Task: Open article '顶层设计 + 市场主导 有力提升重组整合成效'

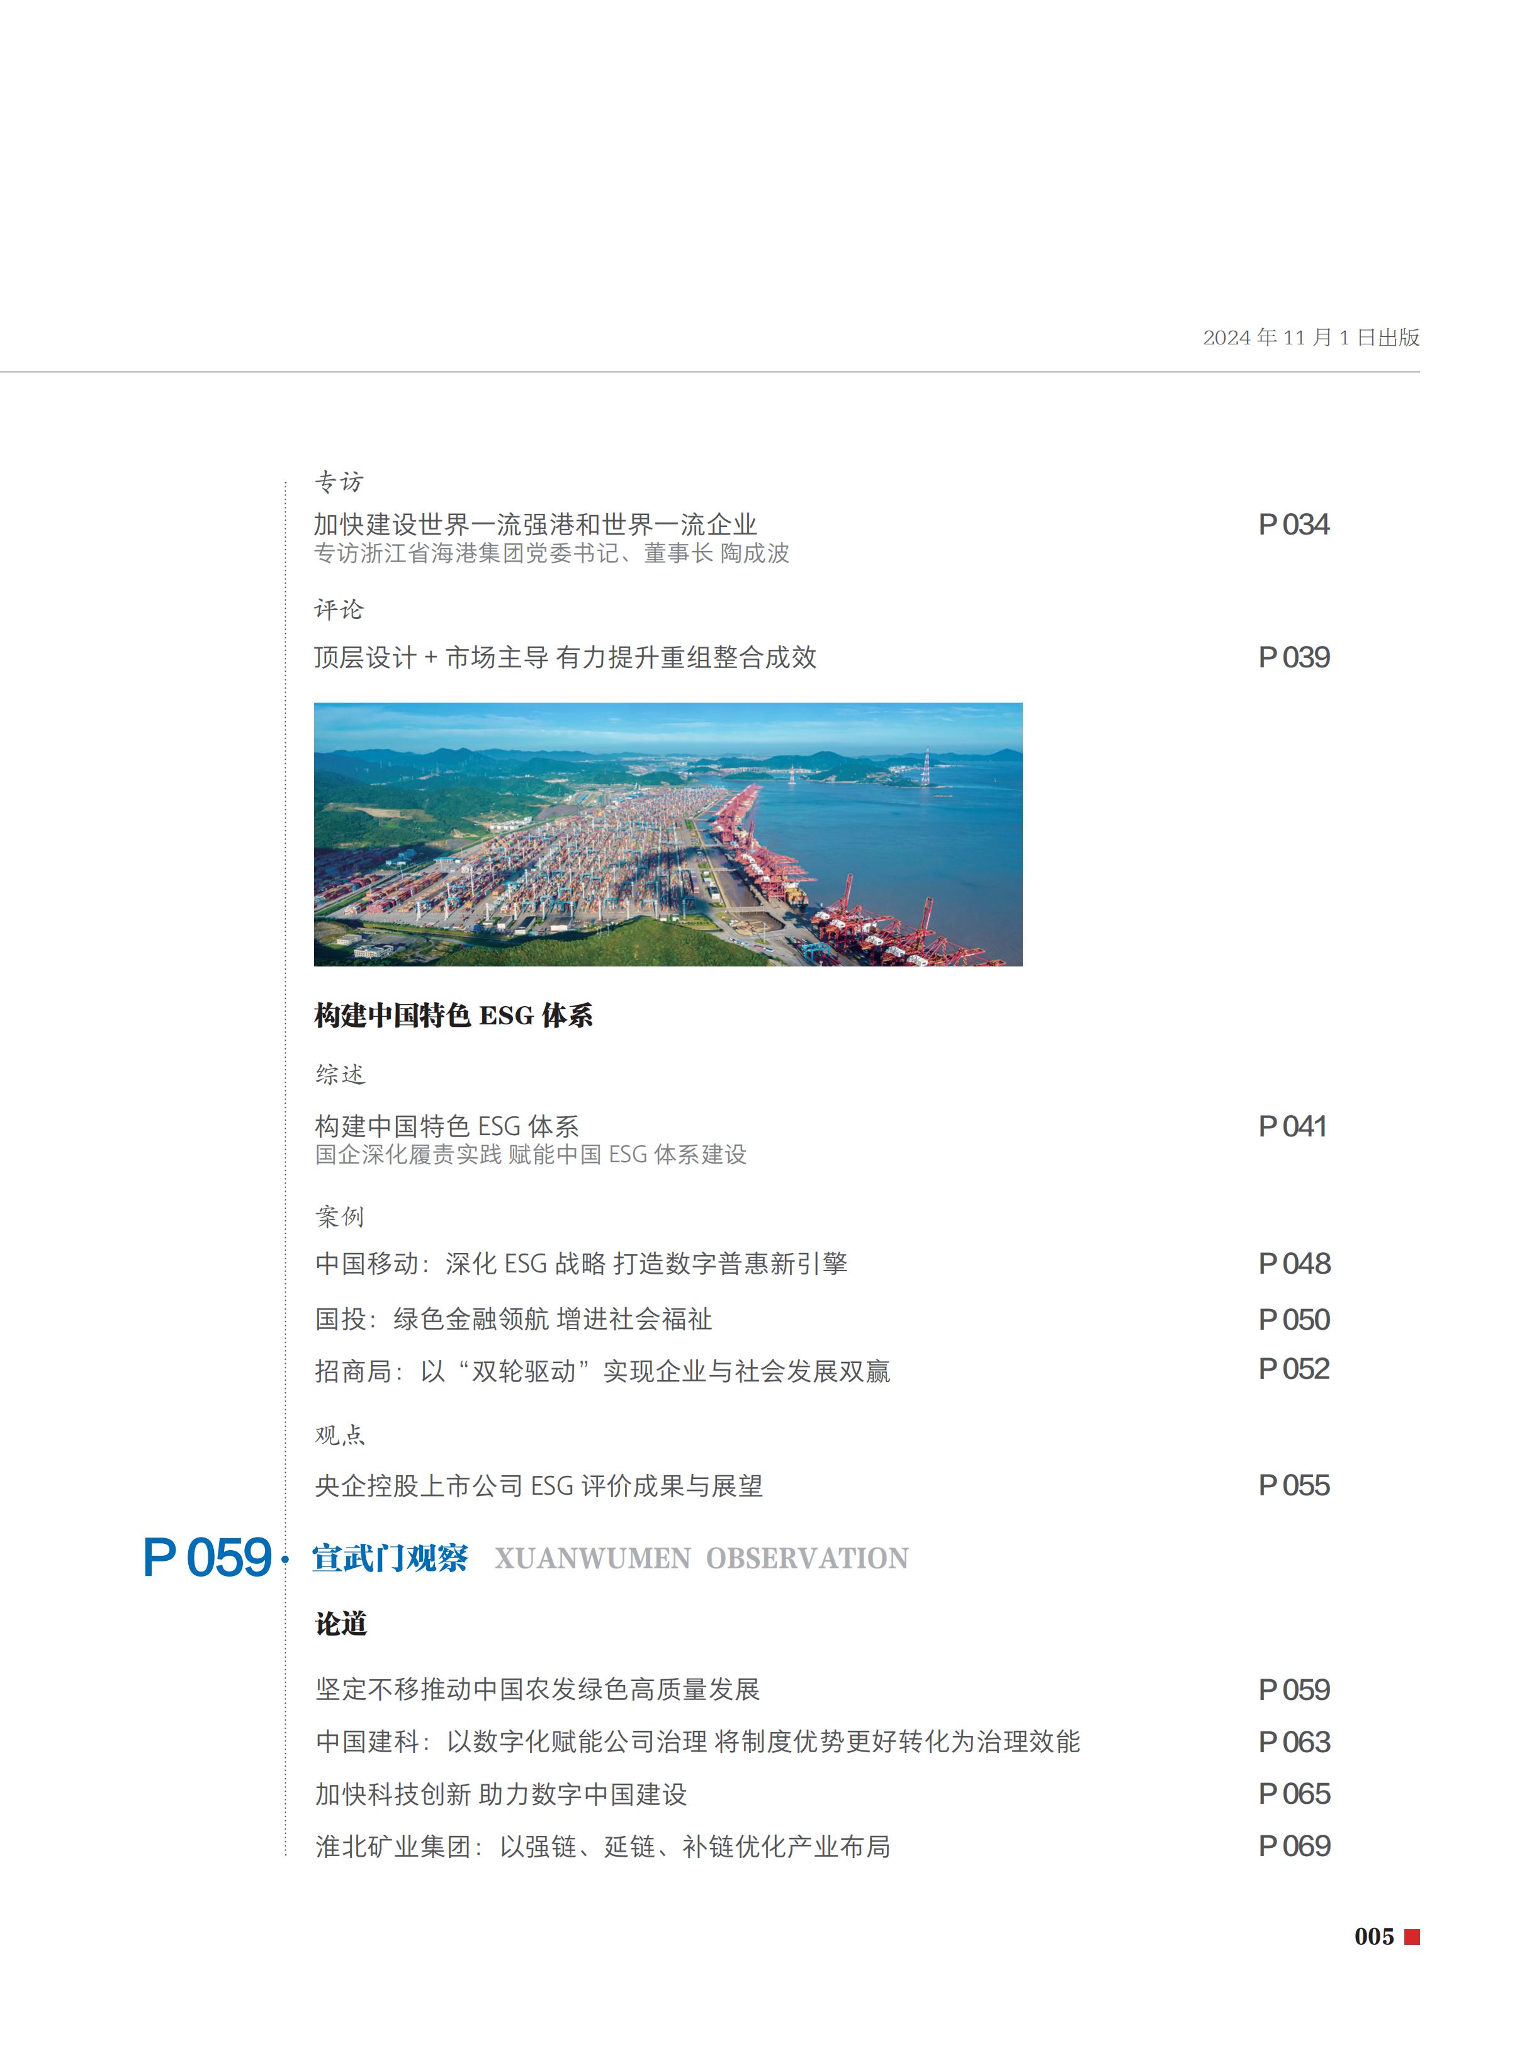Action: coord(565,657)
